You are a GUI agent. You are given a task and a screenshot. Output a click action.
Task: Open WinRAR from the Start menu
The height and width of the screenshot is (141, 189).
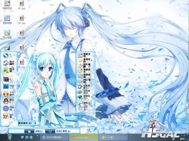pyautogui.click(x=7, y=79)
